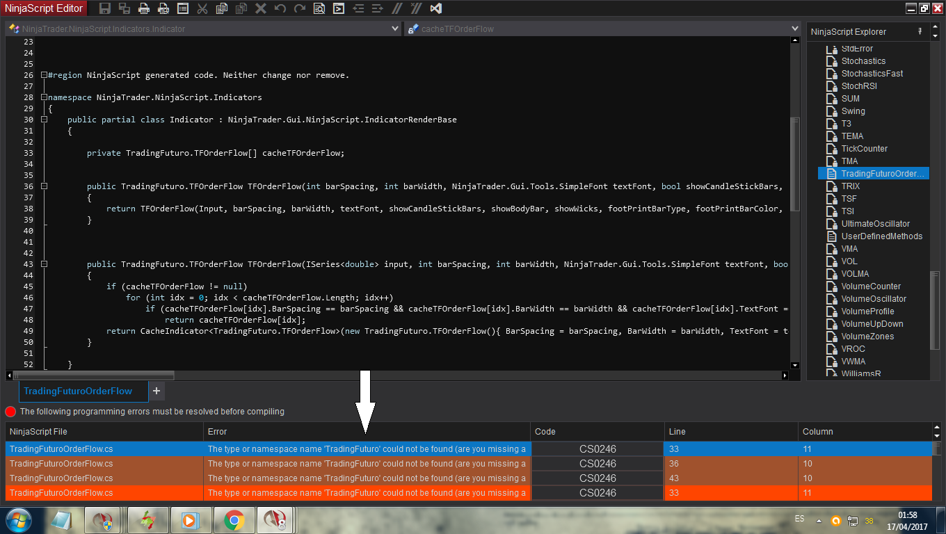This screenshot has width=946, height=534.
Task: Undo the last edit via toolbar arrow
Action: coord(280,8)
